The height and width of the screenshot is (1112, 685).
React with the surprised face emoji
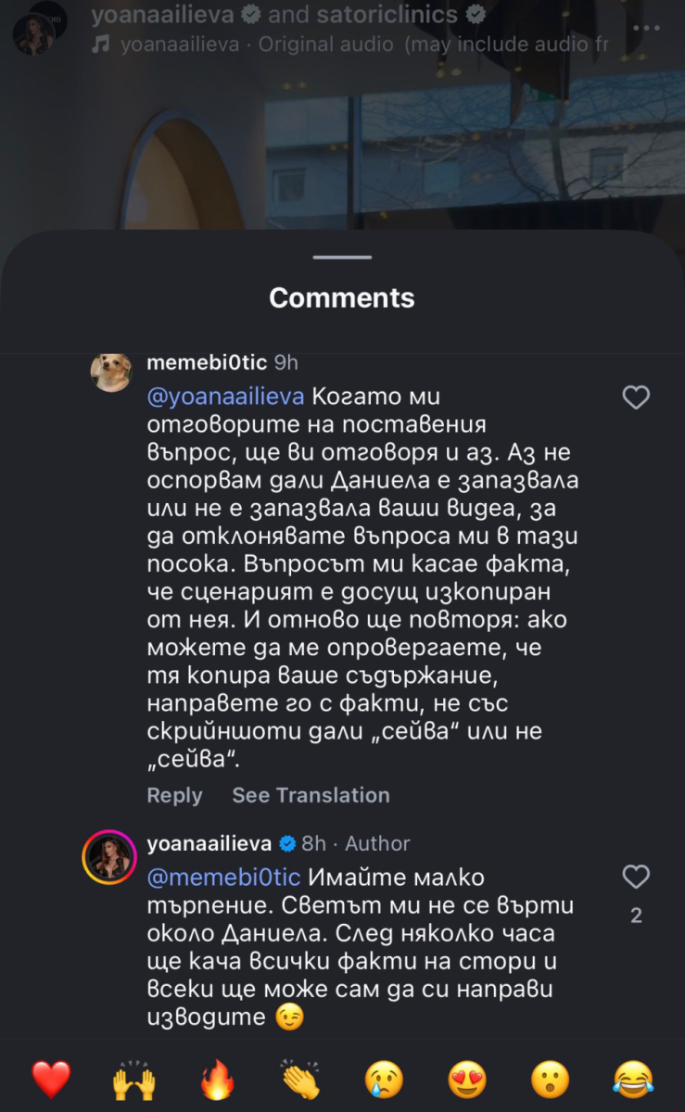(x=547, y=1078)
